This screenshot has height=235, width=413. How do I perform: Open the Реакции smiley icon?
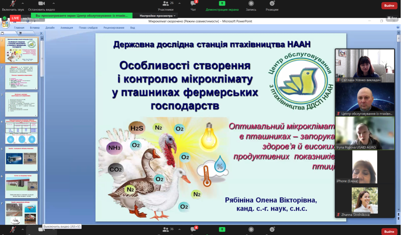coord(272,3)
